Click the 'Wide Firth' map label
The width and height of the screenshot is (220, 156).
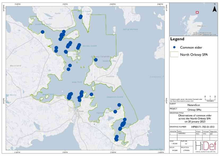pyautogui.click(x=77, y=82)
